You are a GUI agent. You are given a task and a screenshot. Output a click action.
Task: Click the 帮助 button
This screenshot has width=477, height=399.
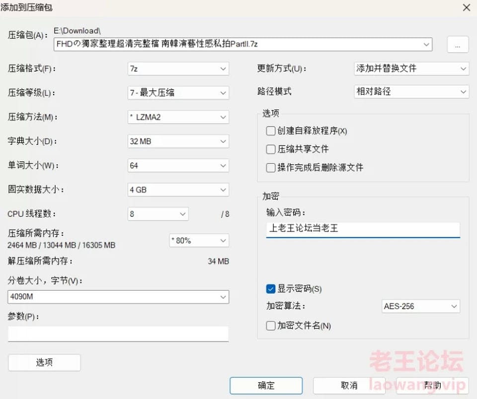[432, 385]
